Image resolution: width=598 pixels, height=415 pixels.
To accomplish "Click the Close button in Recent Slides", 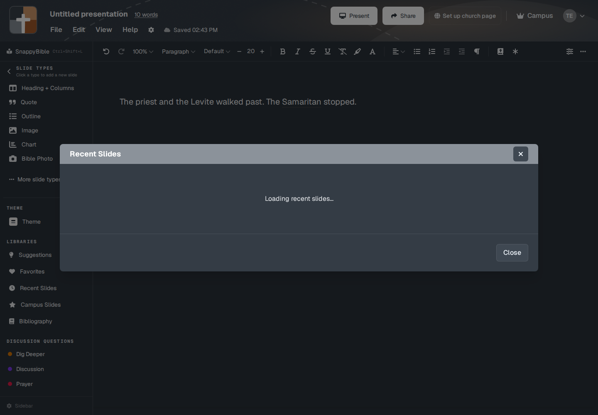I will point(512,253).
